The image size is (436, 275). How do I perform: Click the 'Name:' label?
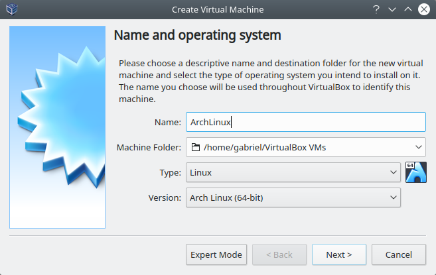168,122
